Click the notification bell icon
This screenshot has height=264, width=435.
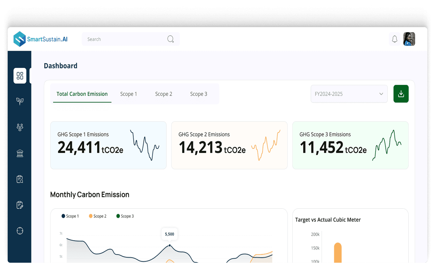(x=395, y=39)
